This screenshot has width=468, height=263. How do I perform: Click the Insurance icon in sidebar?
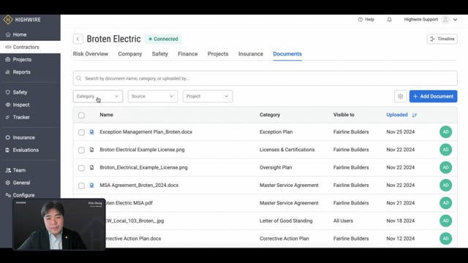click(8, 138)
